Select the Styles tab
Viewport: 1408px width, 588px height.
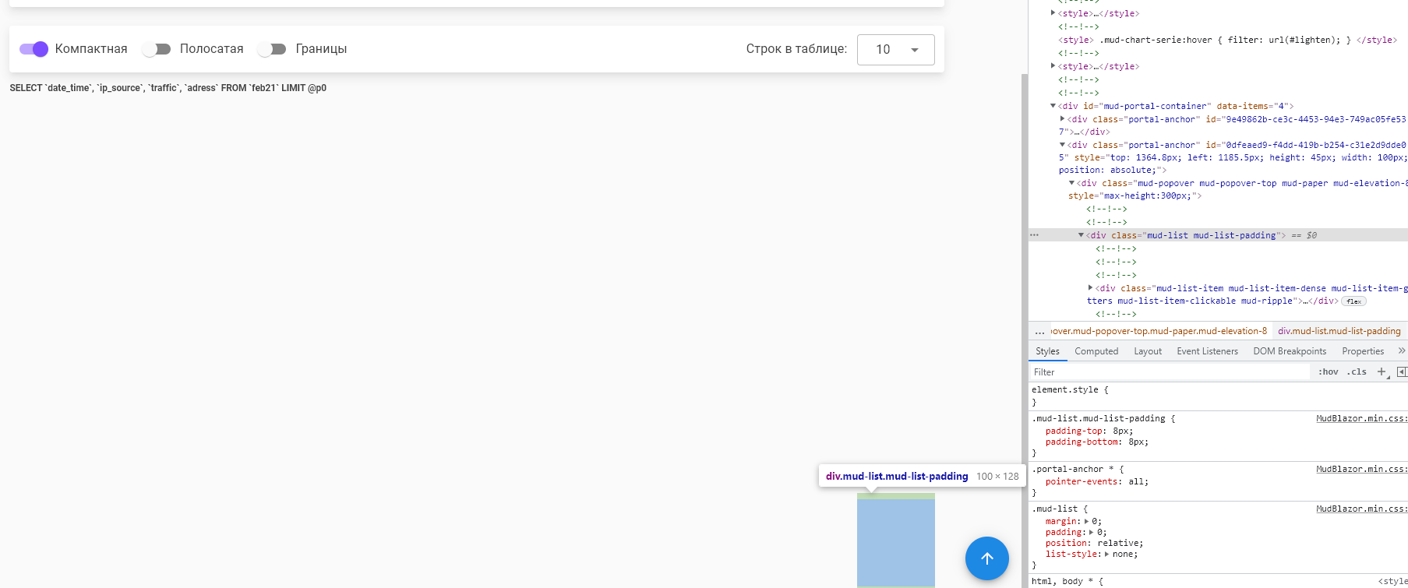pyautogui.click(x=1047, y=351)
